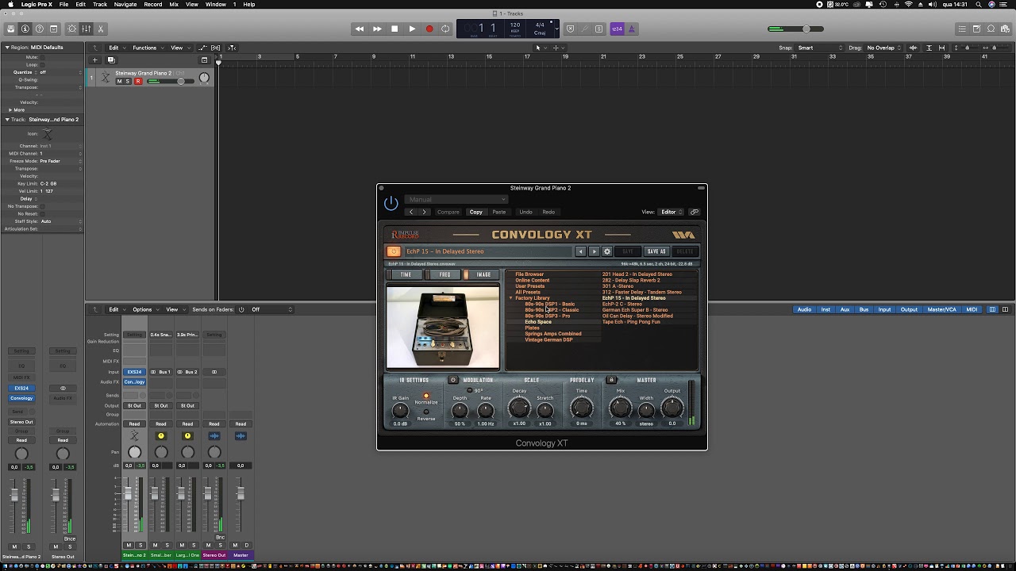The height and width of the screenshot is (571, 1016).
Task: Load next Convology preset arrow
Action: pyautogui.click(x=594, y=251)
